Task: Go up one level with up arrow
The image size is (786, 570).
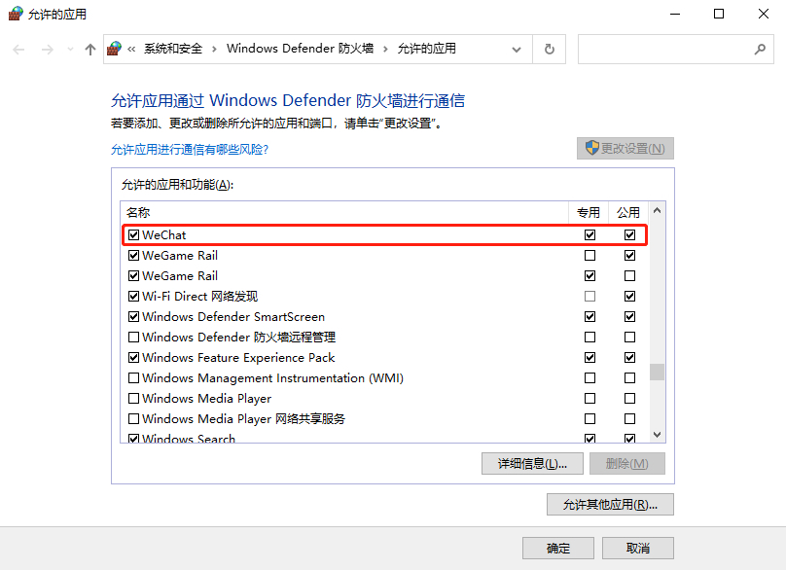Action: pos(90,50)
